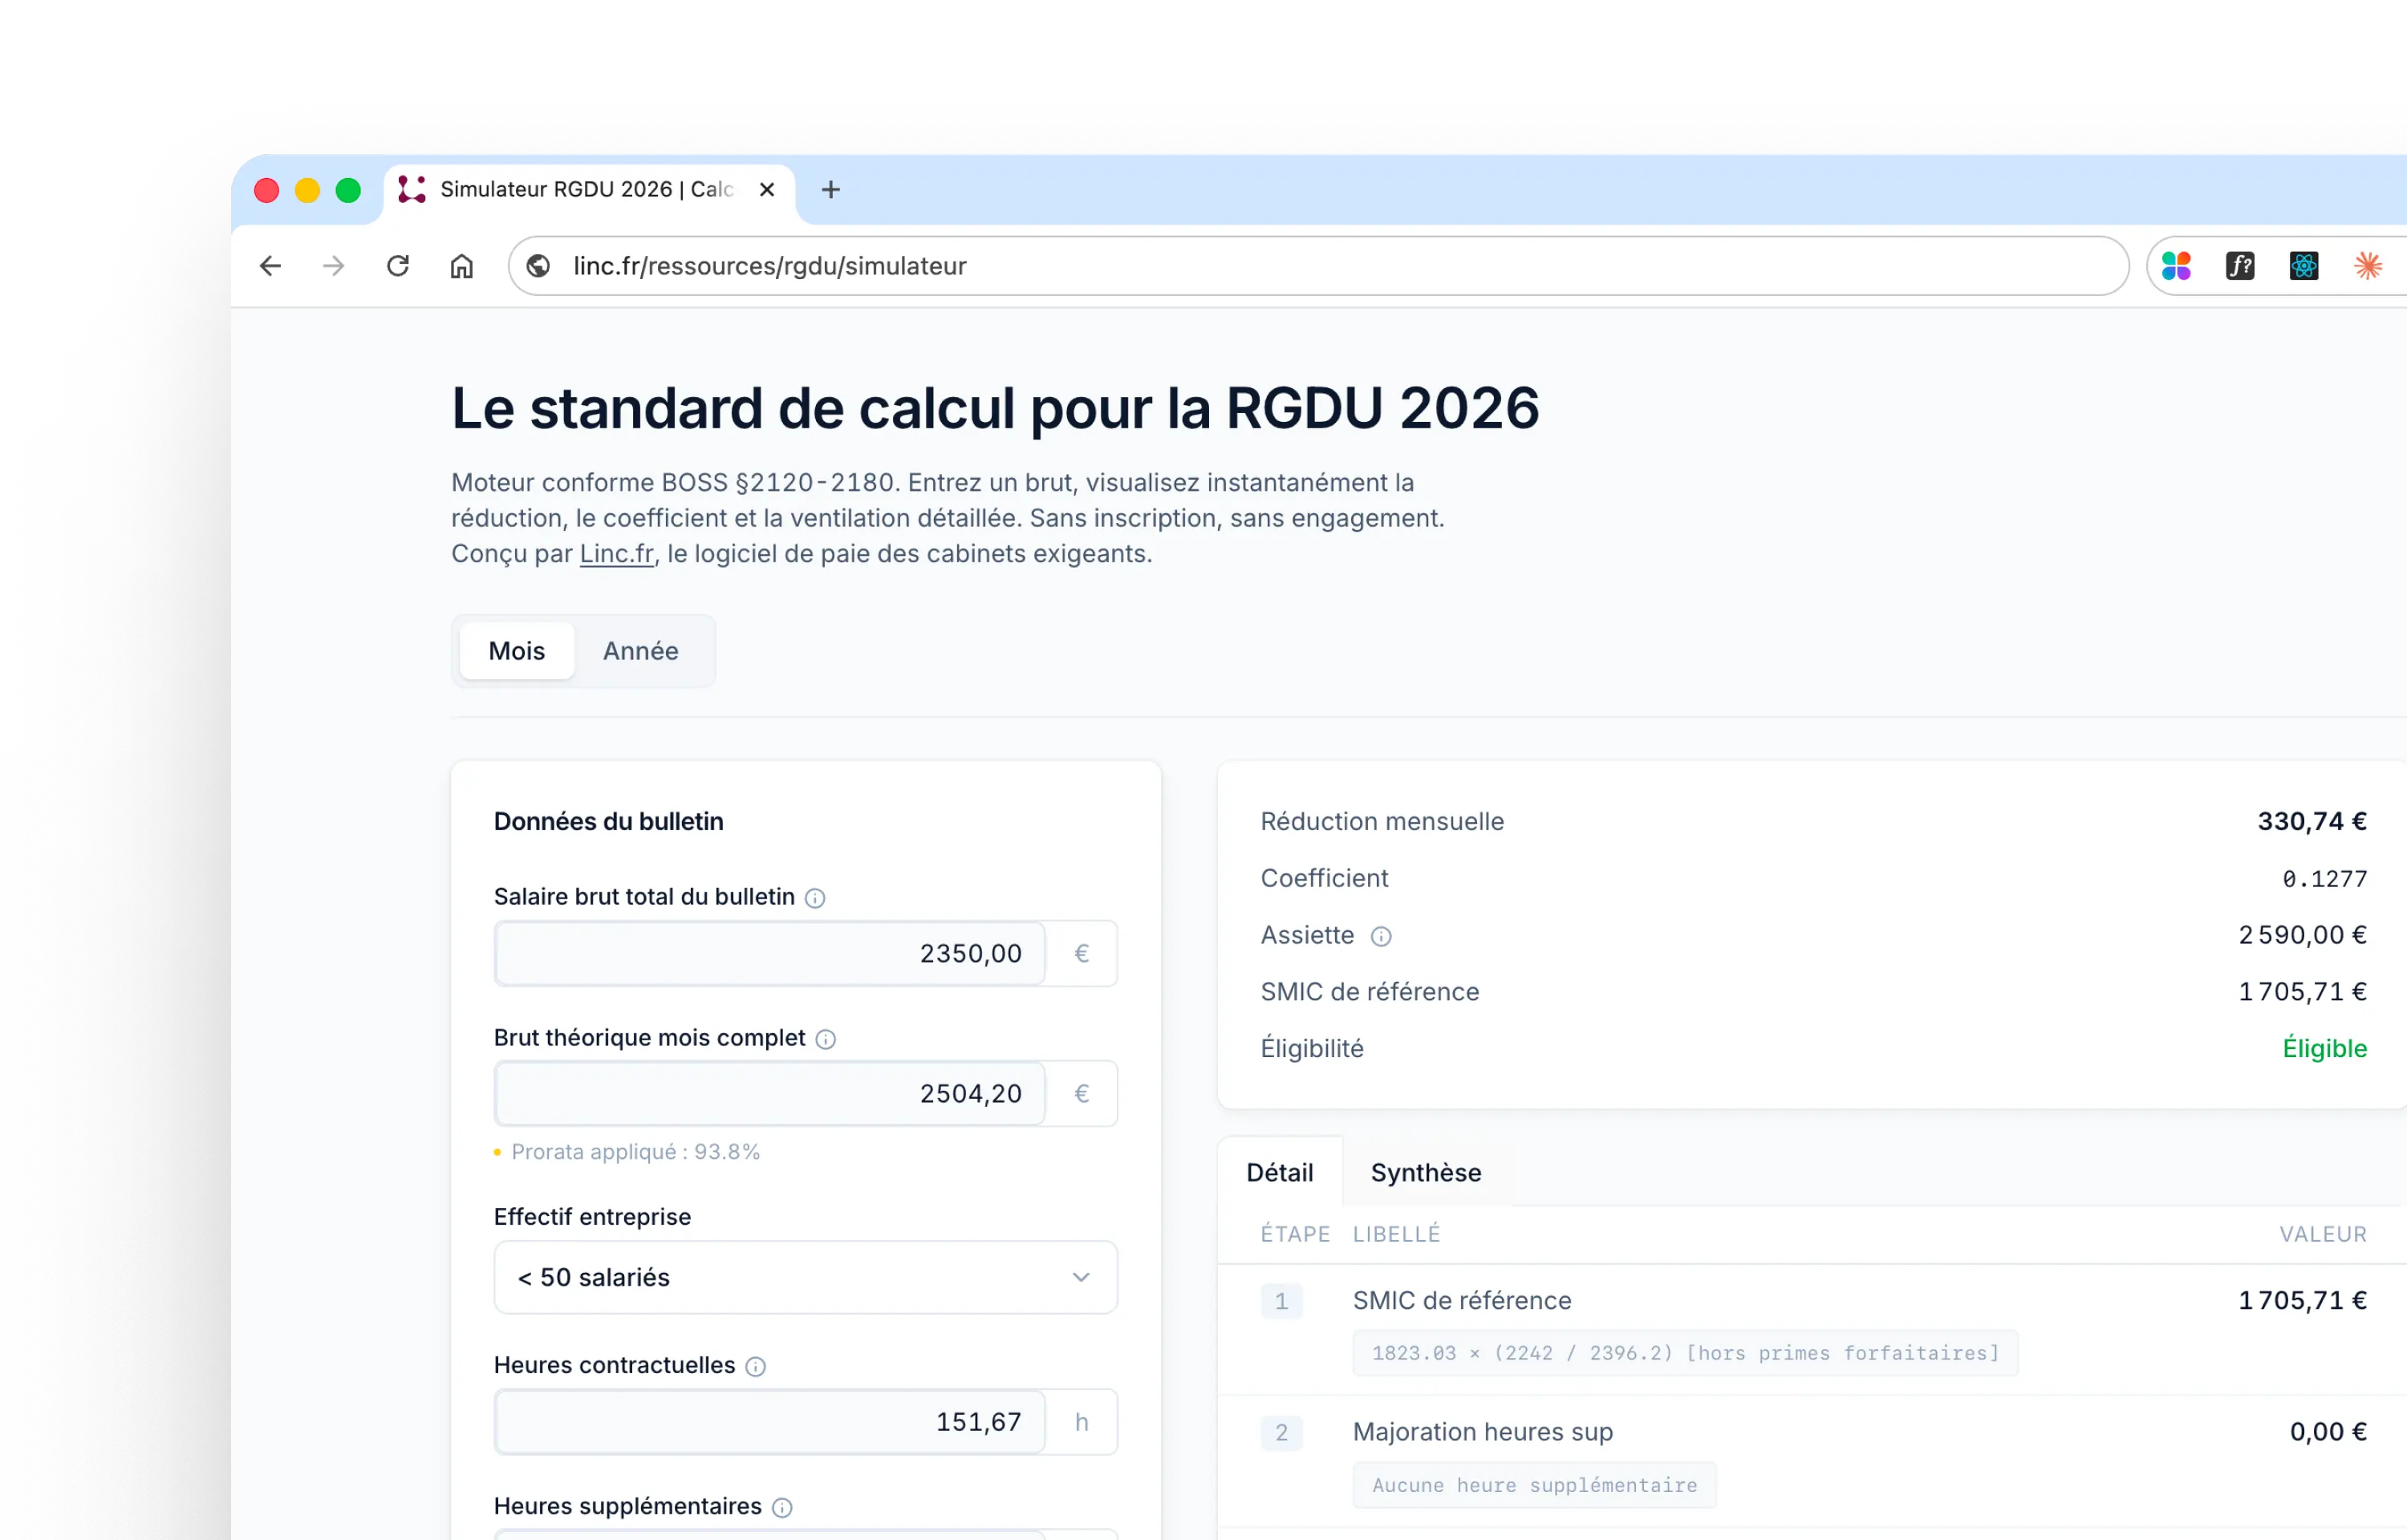
Task: Click the colorful clover extension icon
Action: [2178, 265]
